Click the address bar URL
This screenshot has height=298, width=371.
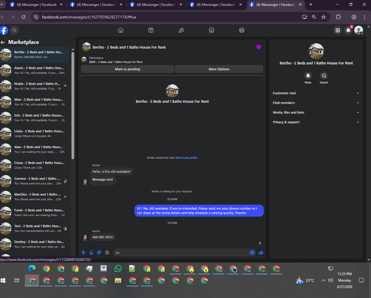(89, 17)
